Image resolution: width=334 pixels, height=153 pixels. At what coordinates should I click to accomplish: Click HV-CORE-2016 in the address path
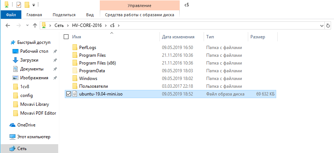tap(87, 25)
